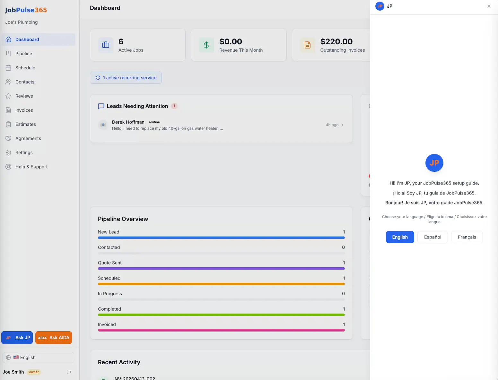Click the Completed green progress bar

pyautogui.click(x=221, y=315)
